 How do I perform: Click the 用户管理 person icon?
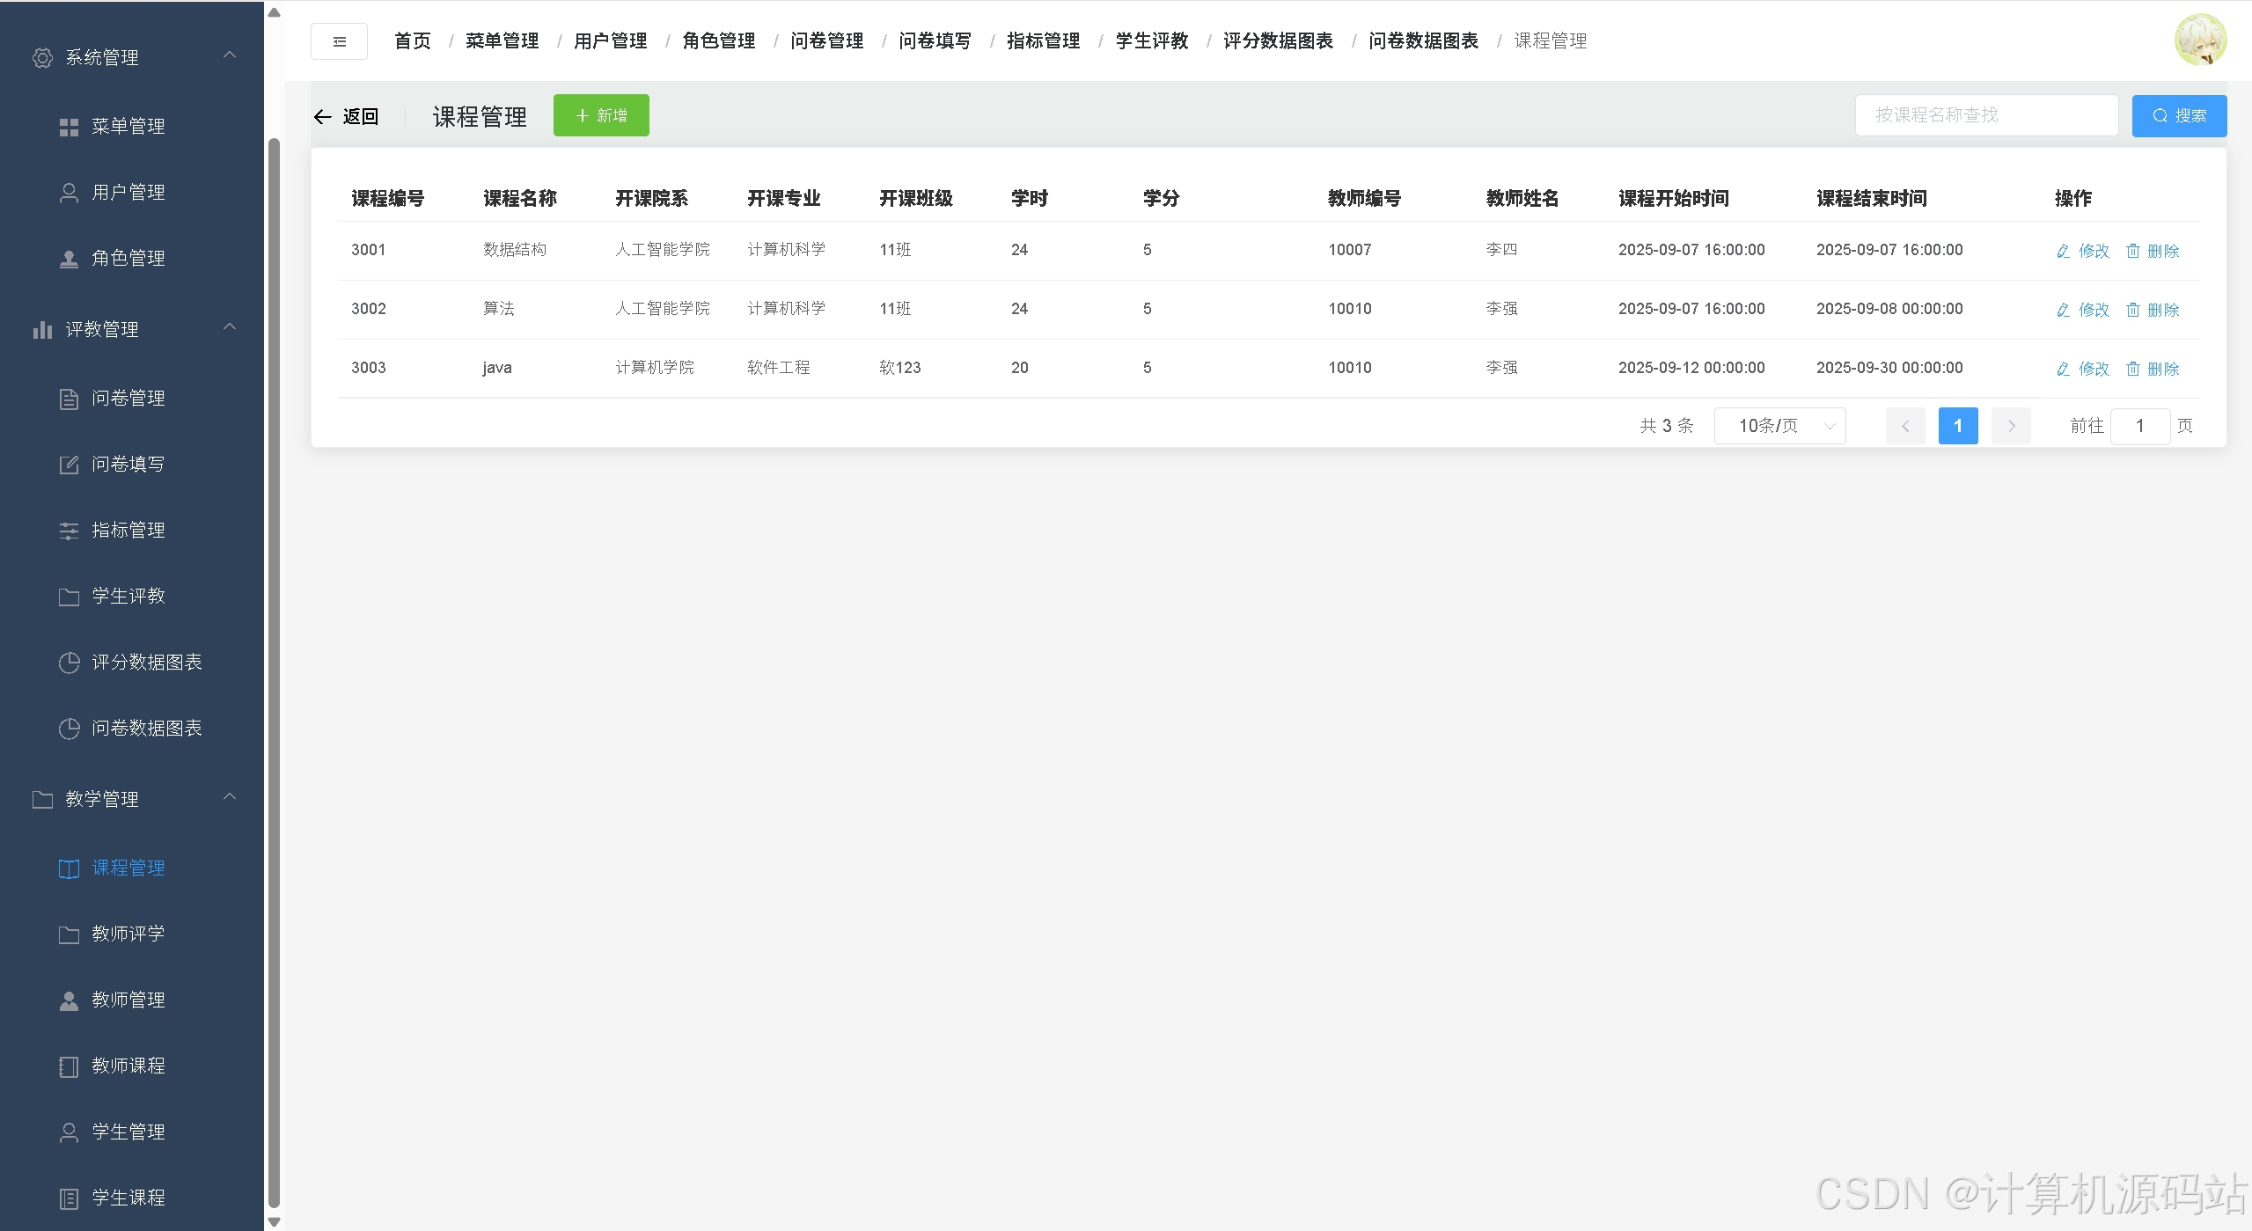point(69,193)
